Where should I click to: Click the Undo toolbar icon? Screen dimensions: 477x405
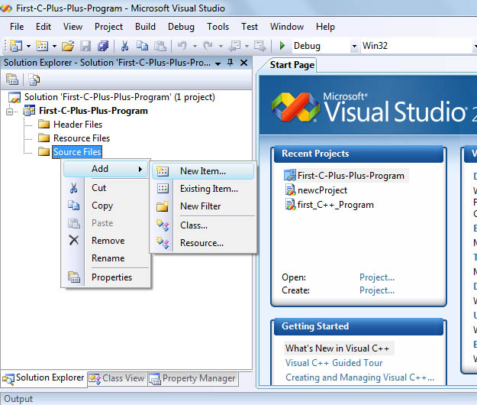182,46
